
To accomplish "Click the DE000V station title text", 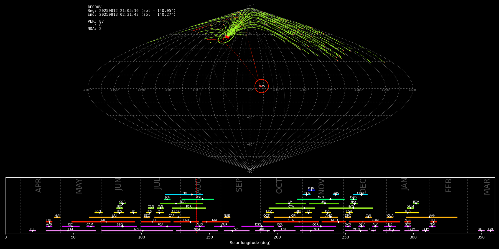I will tap(95, 7).
